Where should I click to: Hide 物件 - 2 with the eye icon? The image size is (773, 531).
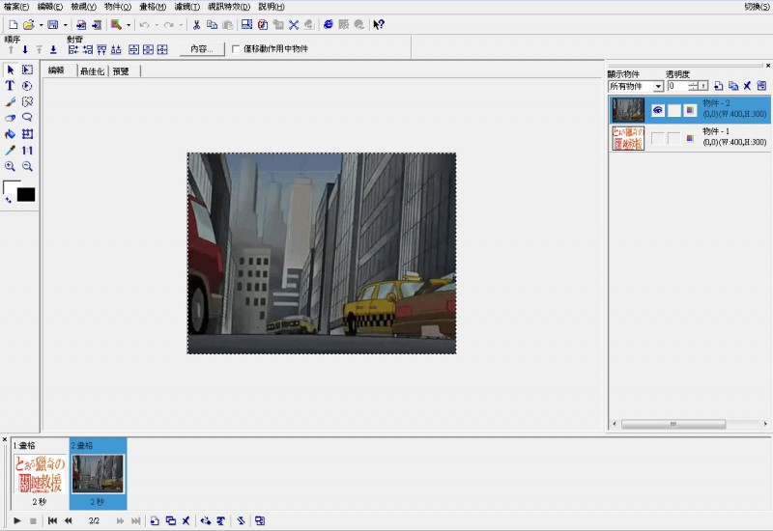(x=657, y=110)
